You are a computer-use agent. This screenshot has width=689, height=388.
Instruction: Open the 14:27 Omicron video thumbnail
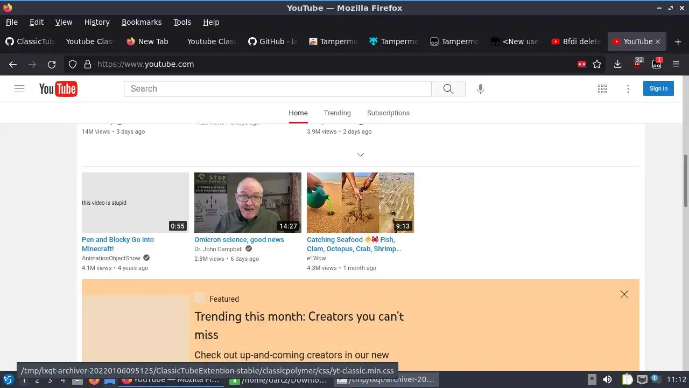[x=248, y=203]
